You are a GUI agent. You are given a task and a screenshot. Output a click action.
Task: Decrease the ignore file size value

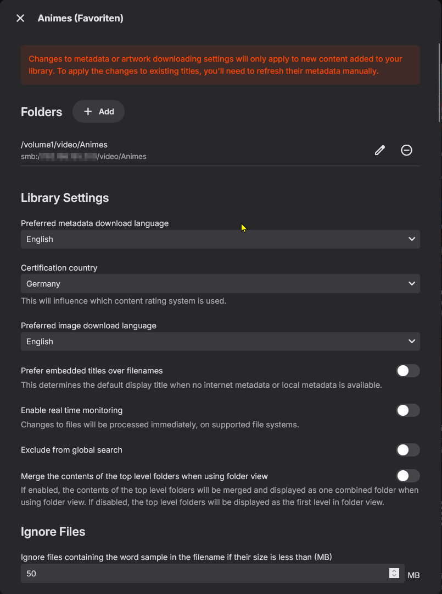(x=394, y=576)
